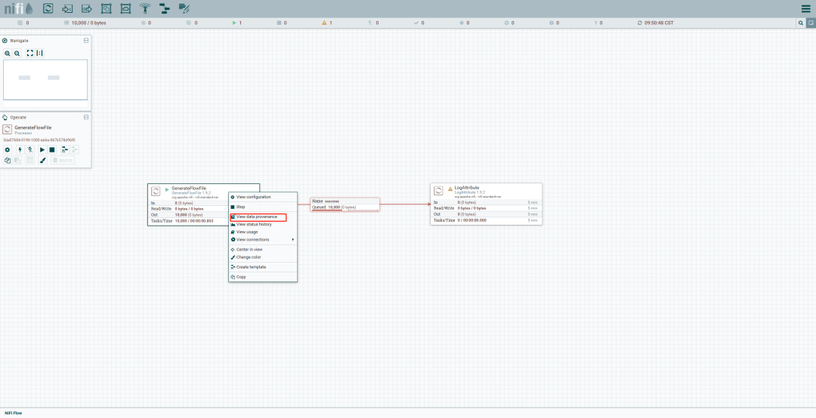This screenshot has height=418, width=816.
Task: Open the bulletin board icon beside search
Action: pos(811,23)
